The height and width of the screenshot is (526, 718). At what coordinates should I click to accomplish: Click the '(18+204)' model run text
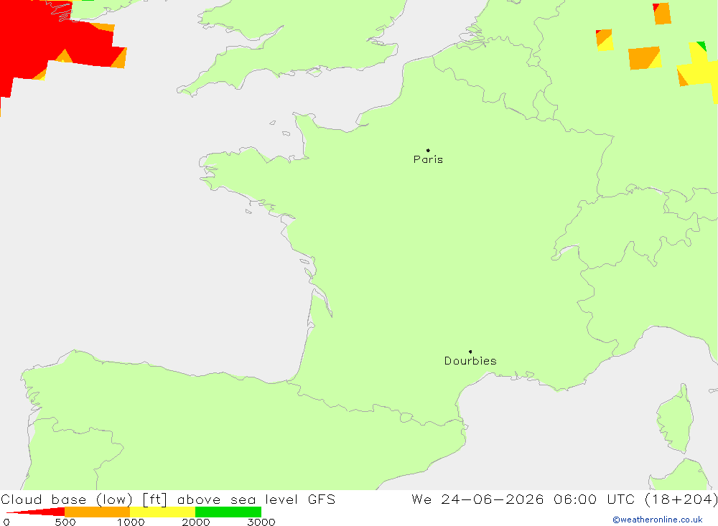click(x=681, y=499)
